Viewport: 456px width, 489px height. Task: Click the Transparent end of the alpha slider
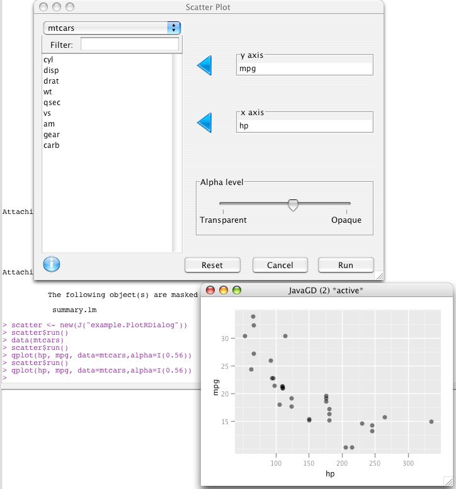click(223, 220)
